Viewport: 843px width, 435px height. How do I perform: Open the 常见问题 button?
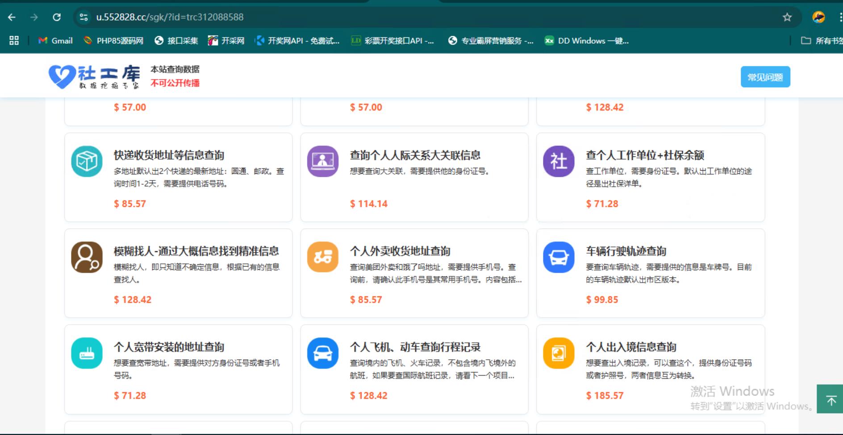click(x=765, y=77)
